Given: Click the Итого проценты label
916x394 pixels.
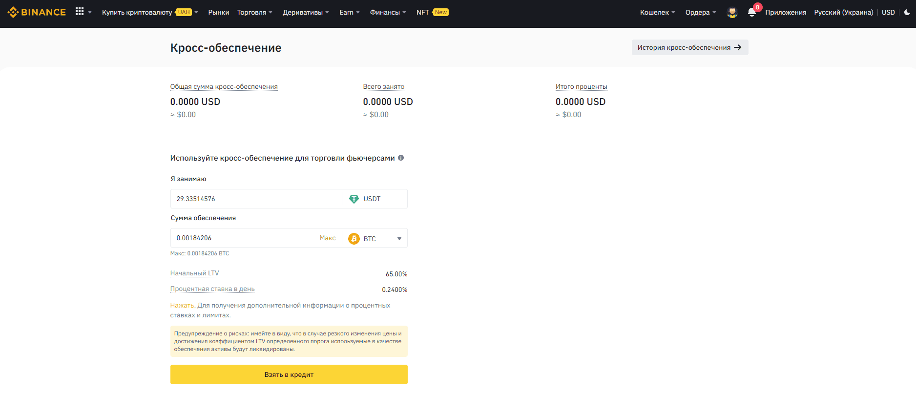Looking at the screenshot, I should coord(582,86).
